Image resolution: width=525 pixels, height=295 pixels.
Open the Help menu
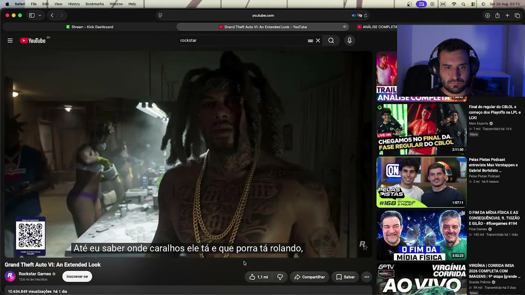pos(132,4)
